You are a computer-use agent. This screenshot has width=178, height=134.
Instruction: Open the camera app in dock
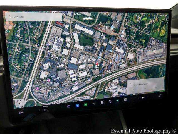[x=68, y=106]
